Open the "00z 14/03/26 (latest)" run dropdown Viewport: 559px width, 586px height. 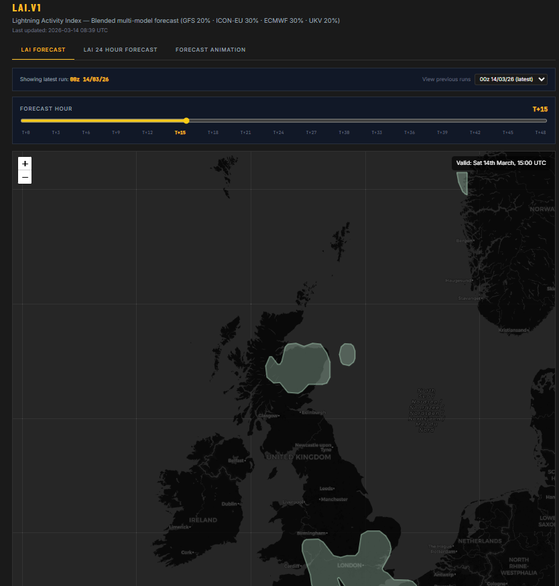(511, 78)
